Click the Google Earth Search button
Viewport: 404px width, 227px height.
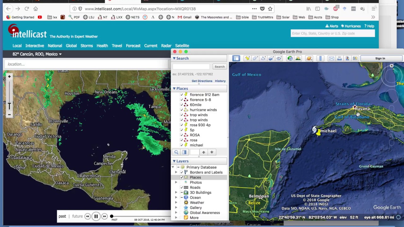click(220, 67)
